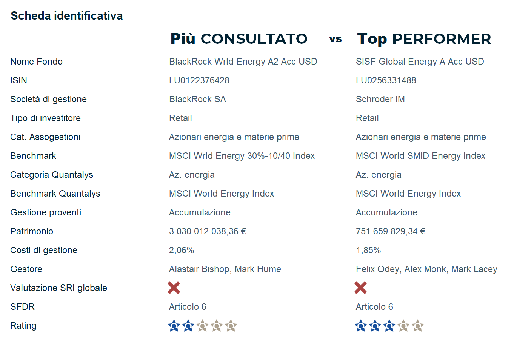Click manager names Alastair Bishop, Mark Hume
514x346 pixels.
[x=225, y=269]
